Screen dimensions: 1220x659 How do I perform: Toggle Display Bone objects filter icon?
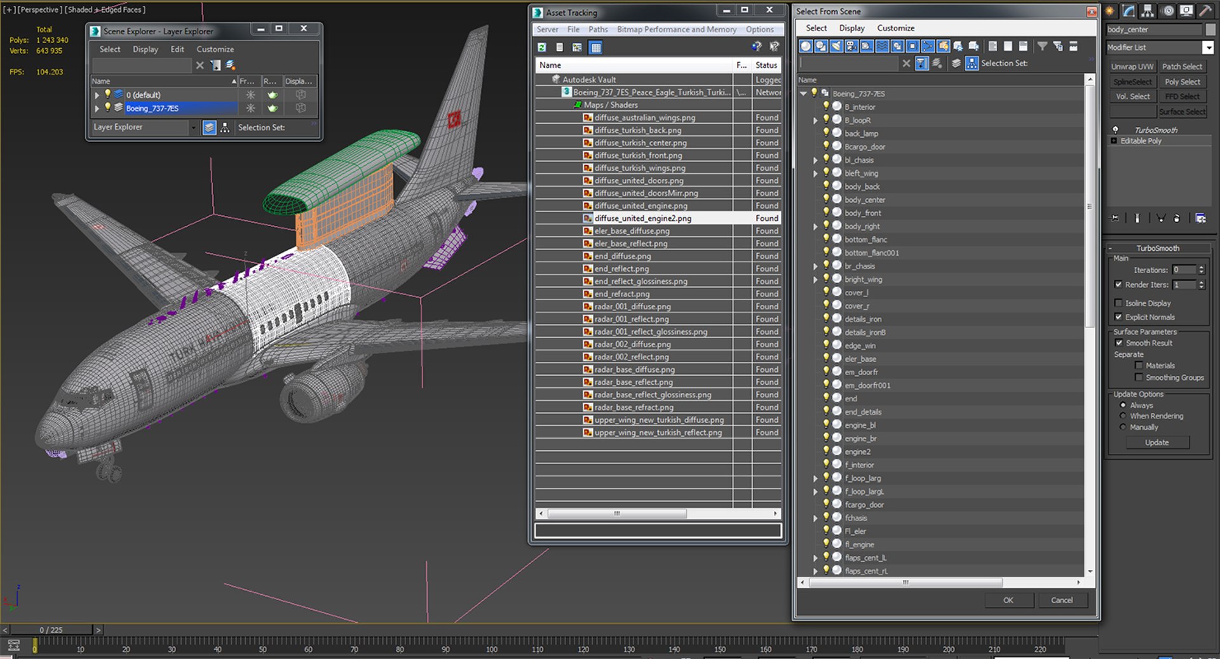[928, 46]
